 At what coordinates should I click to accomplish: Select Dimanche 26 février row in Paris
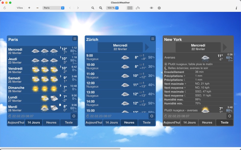click(42, 89)
